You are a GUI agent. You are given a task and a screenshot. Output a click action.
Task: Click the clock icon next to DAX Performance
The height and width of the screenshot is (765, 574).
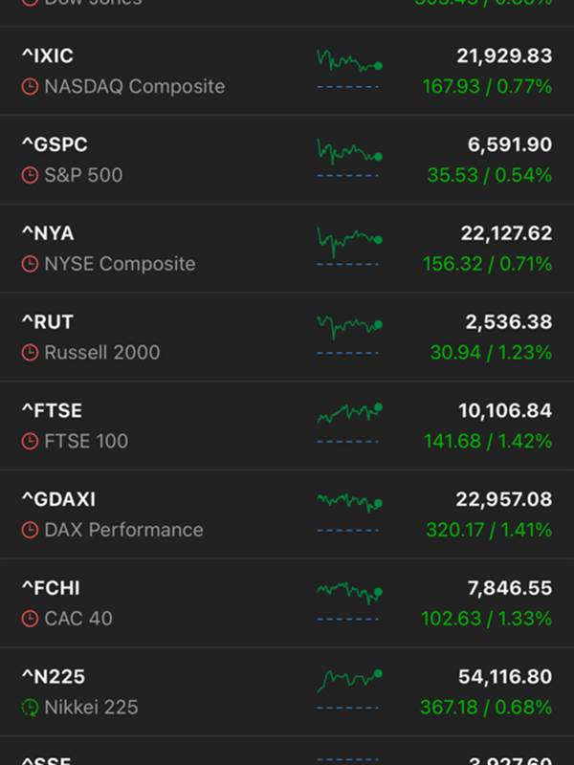click(30, 530)
